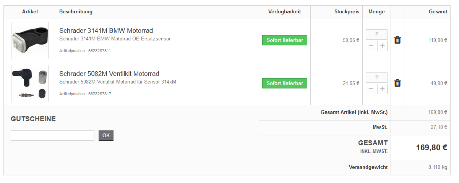The width and height of the screenshot is (459, 183).
Task: Click Sofort lieferbar badge for 3141M sensor
Action: point(285,40)
